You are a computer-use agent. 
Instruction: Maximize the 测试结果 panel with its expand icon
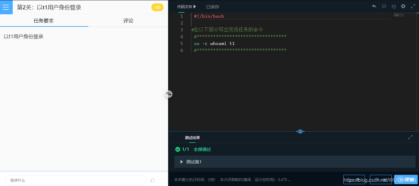pos(410,137)
